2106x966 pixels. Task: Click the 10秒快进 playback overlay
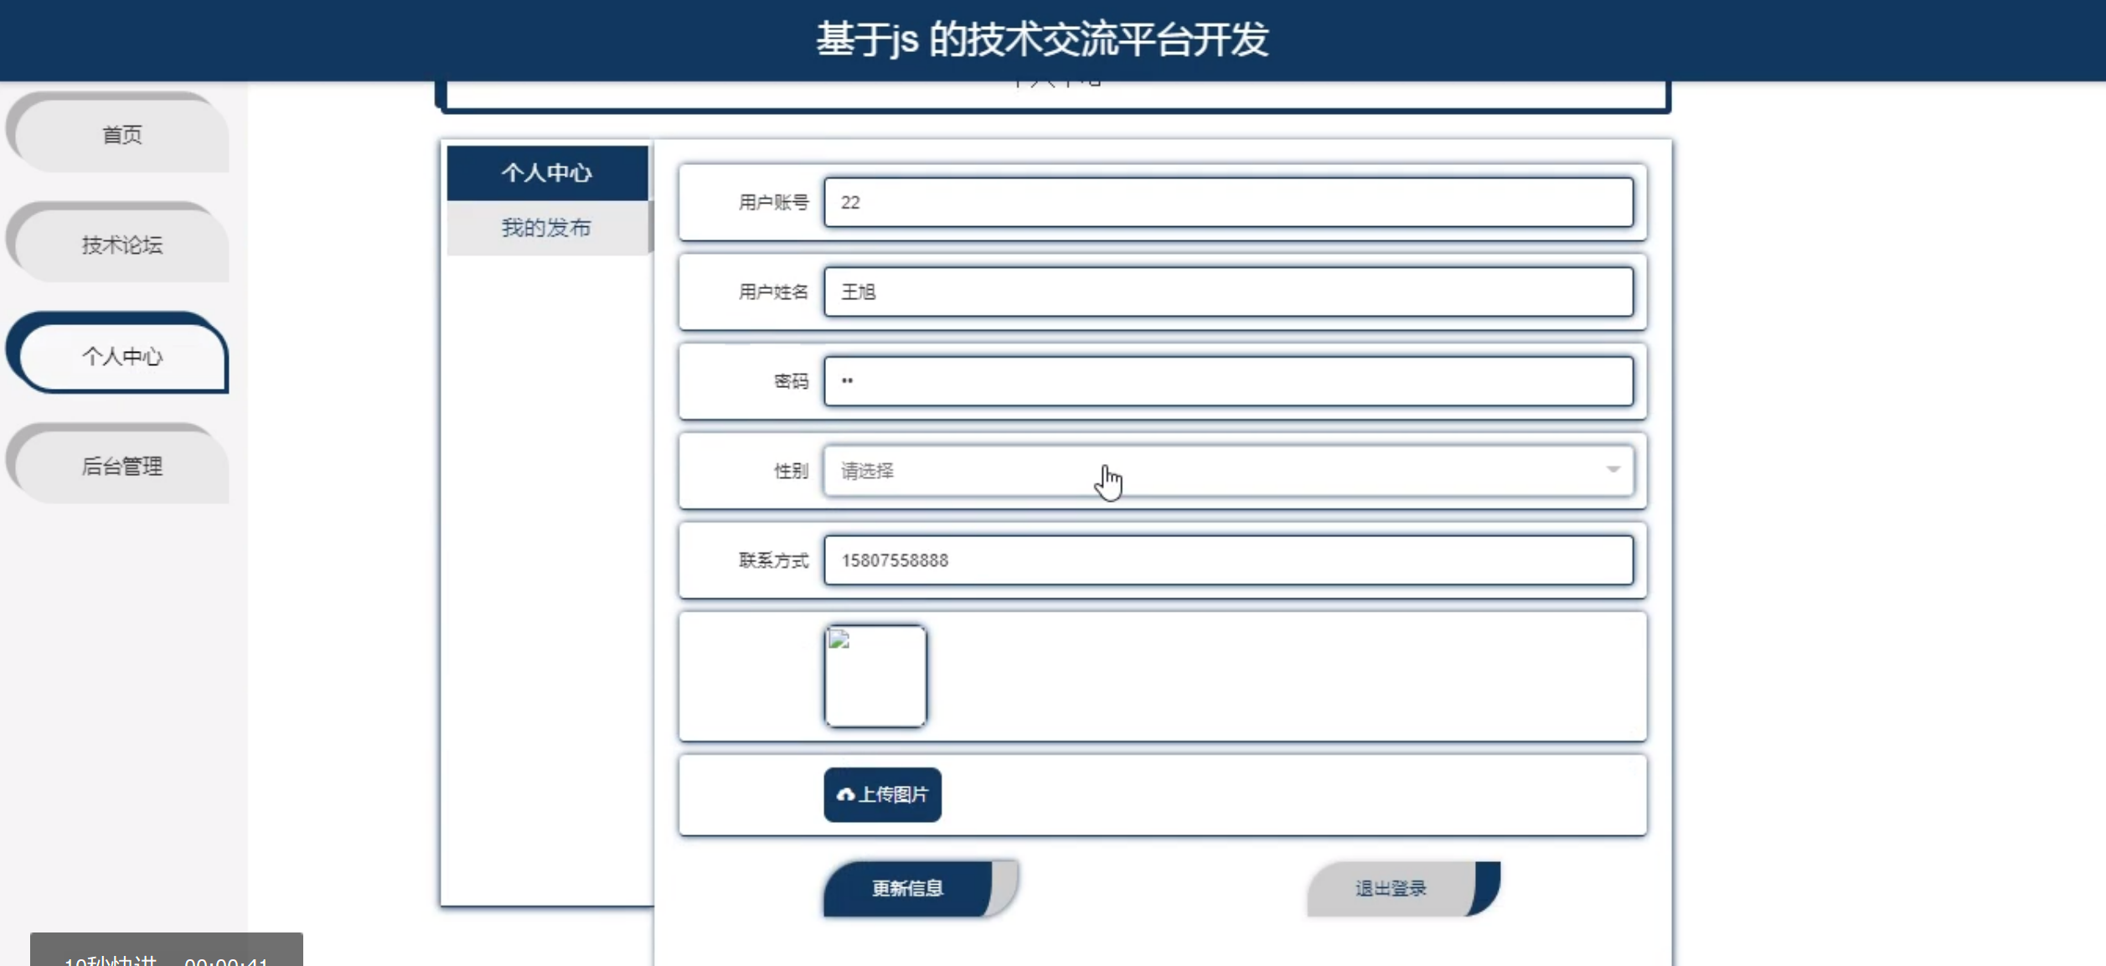[111, 958]
